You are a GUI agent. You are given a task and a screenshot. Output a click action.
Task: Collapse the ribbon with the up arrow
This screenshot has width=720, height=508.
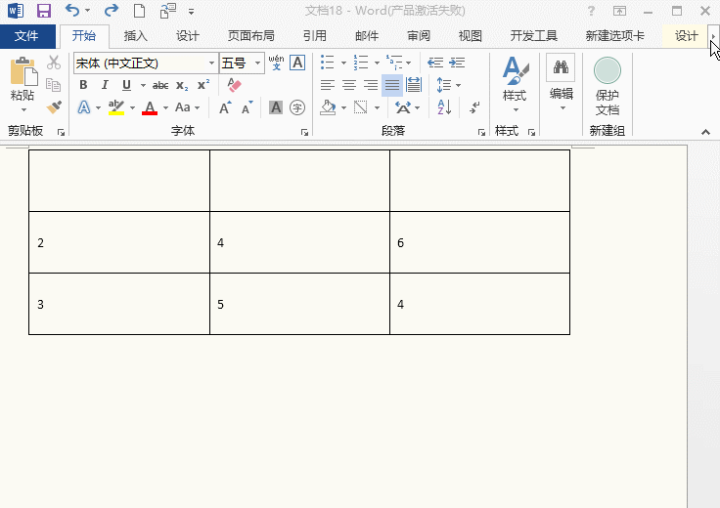tap(705, 132)
